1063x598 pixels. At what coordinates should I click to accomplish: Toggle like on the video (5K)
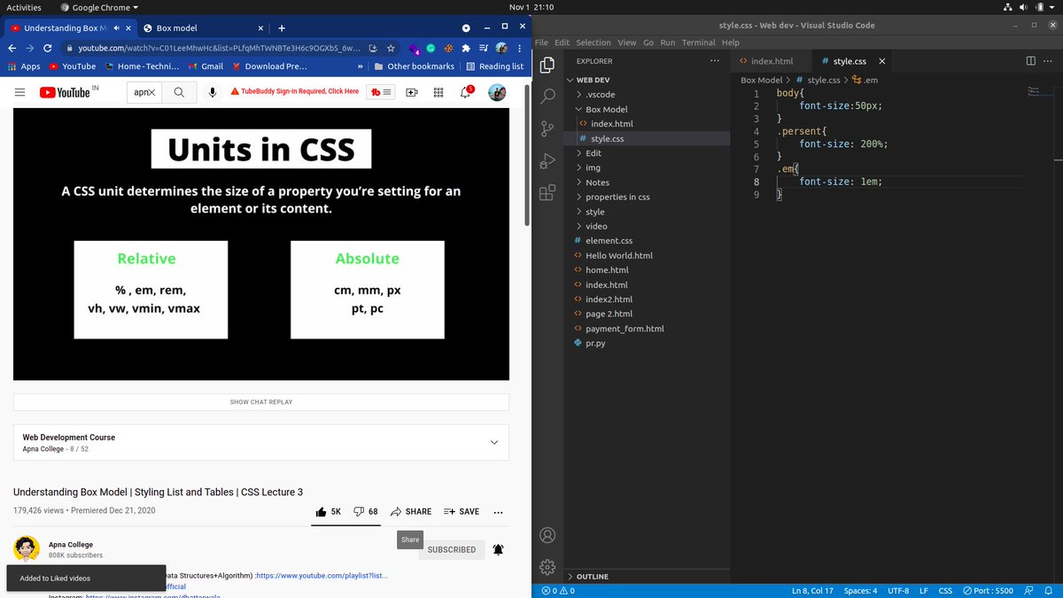(328, 512)
